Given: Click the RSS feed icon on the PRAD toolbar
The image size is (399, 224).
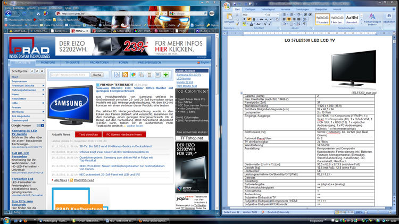Looking at the screenshot, I should point(125,74).
